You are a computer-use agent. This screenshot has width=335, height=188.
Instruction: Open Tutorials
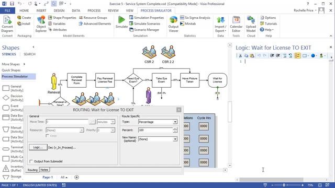coord(269,23)
